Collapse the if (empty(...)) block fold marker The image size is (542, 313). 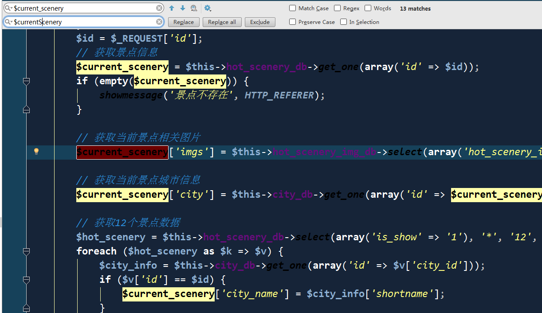pos(26,81)
